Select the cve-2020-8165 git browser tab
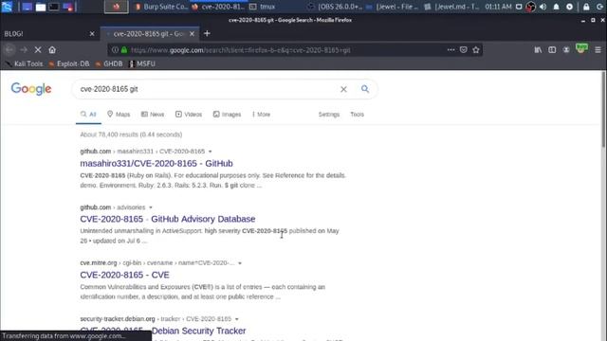The height and width of the screenshot is (341, 607). click(150, 34)
